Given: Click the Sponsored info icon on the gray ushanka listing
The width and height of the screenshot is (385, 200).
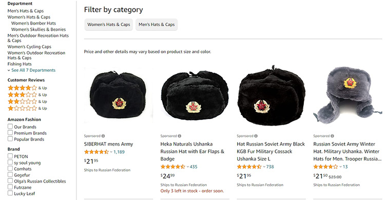Looking at the screenshot, I should (332, 136).
